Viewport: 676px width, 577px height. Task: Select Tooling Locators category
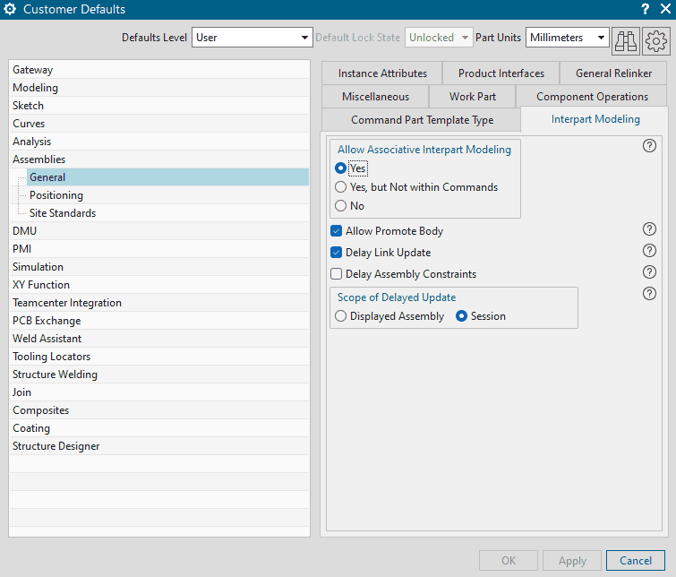click(x=159, y=357)
